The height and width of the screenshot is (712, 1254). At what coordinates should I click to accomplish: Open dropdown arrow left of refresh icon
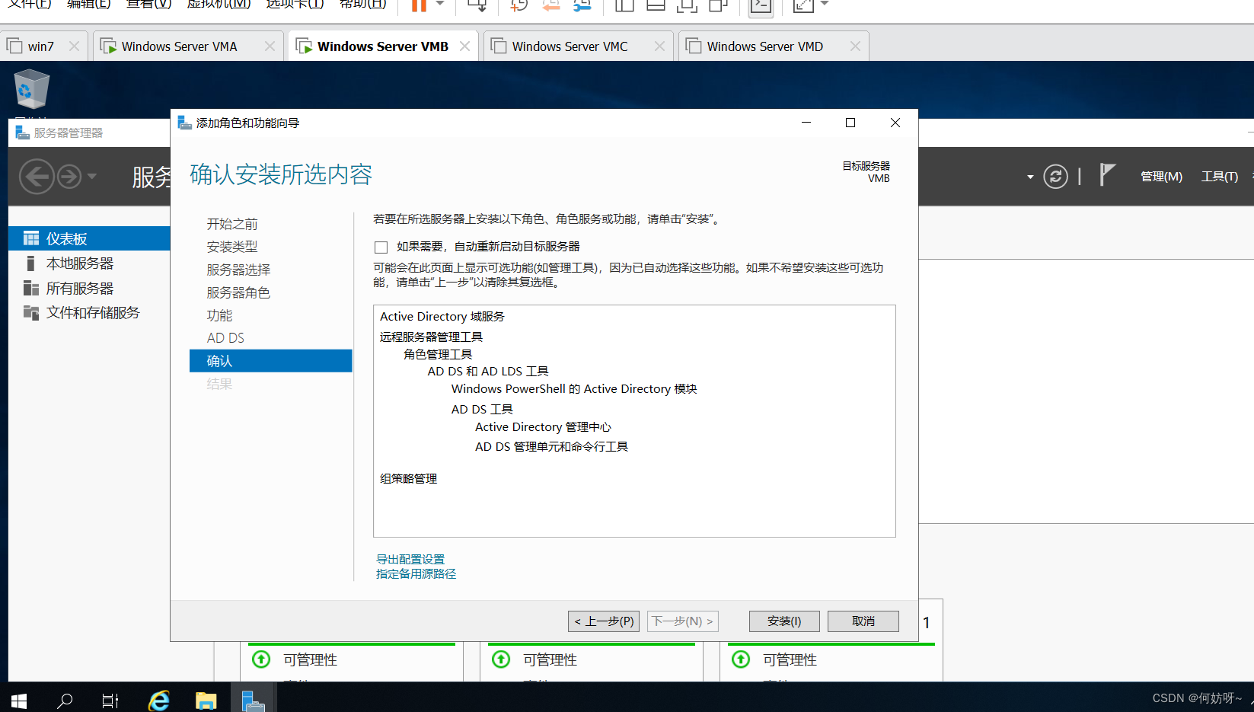(1030, 177)
